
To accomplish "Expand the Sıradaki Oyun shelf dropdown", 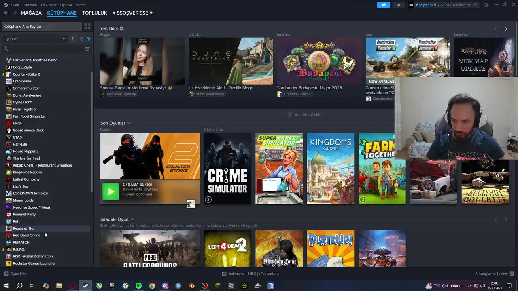I will [x=132, y=219].
